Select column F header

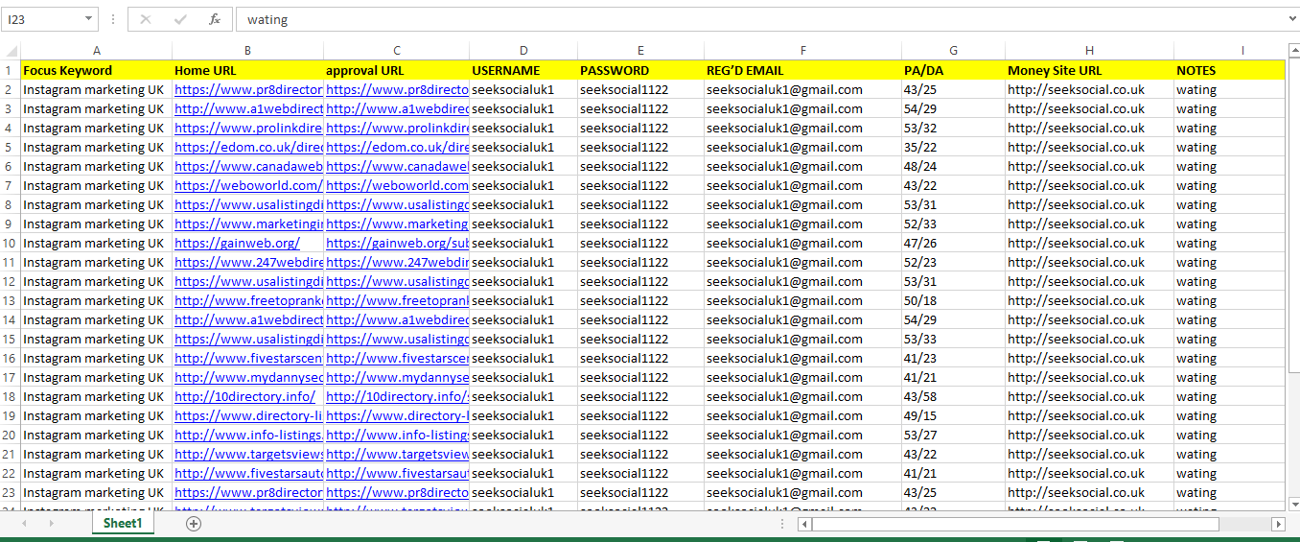[802, 51]
